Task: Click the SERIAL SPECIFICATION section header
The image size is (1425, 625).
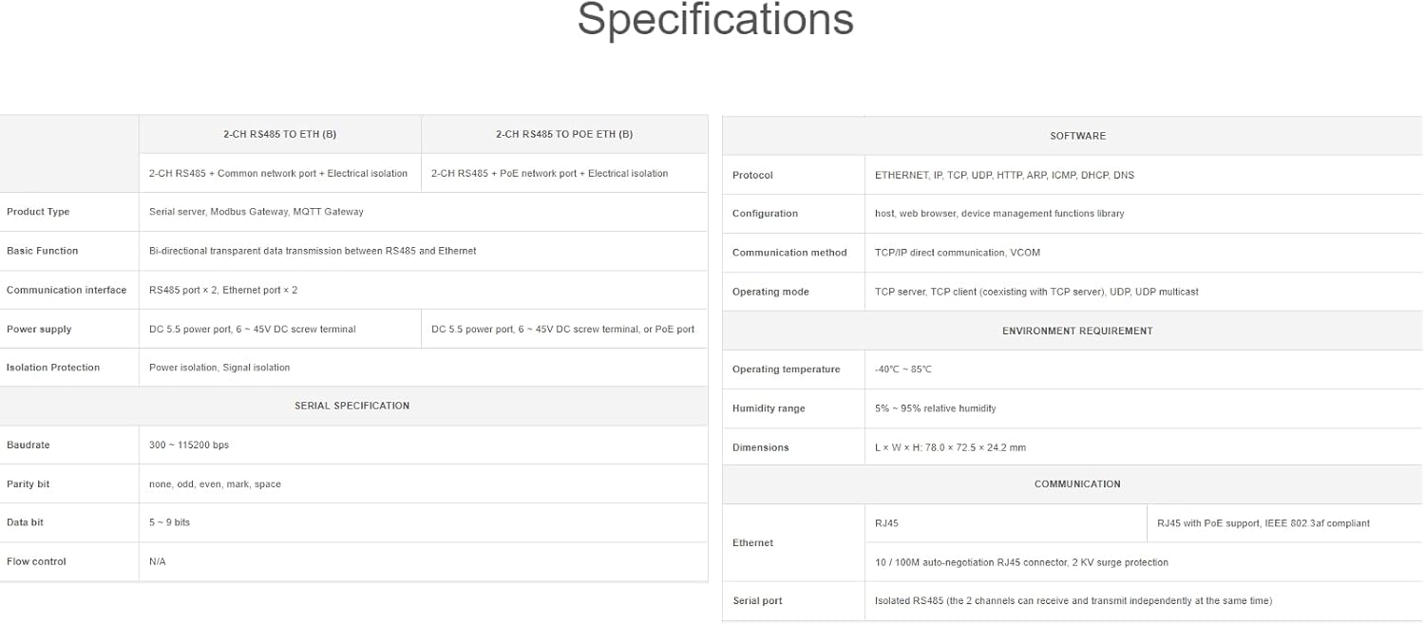Action: [x=352, y=406]
